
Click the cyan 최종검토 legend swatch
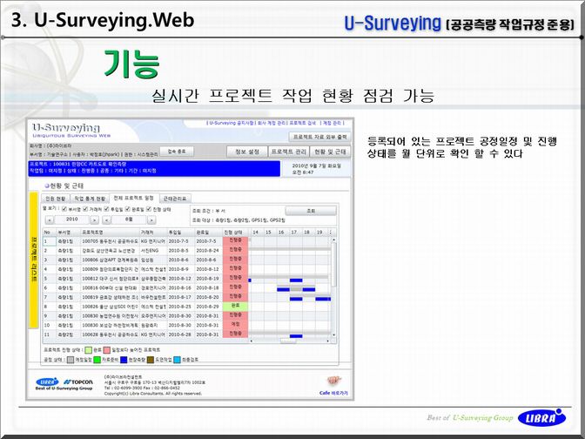[177, 360]
